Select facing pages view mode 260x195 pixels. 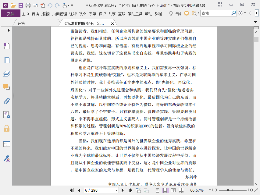tap(173, 190)
